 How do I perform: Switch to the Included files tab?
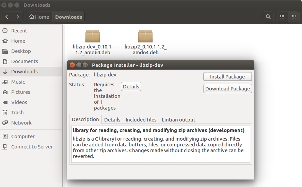click(x=141, y=120)
